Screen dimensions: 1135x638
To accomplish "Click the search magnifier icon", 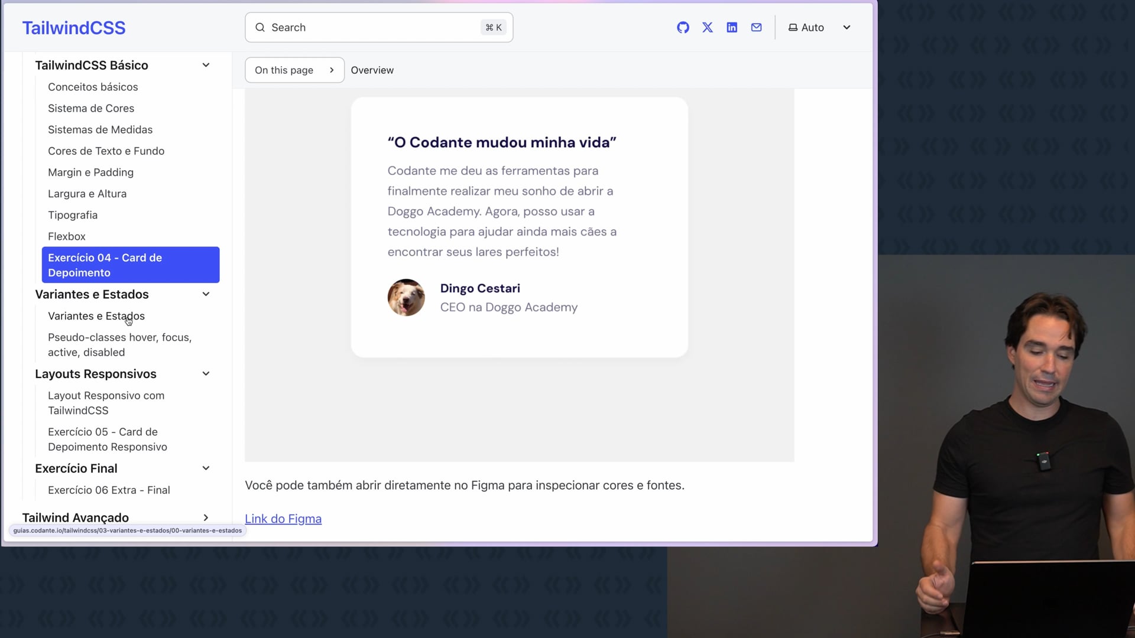I will tap(260, 28).
